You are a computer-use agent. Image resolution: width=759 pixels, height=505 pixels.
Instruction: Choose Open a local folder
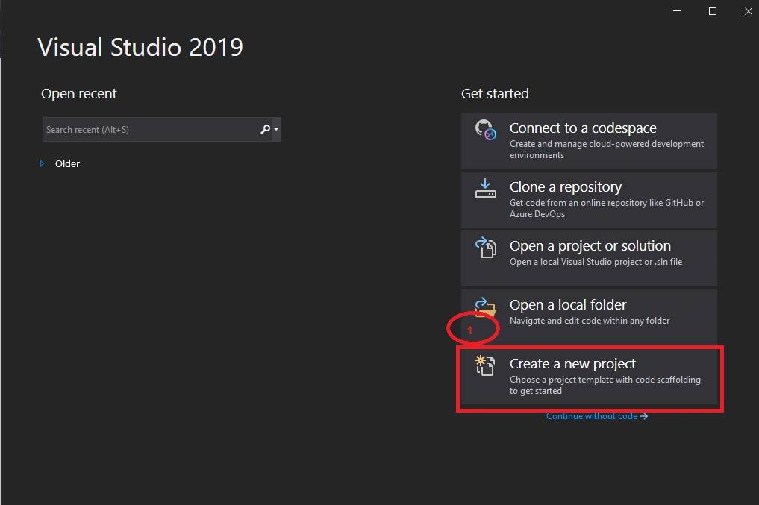(589, 317)
